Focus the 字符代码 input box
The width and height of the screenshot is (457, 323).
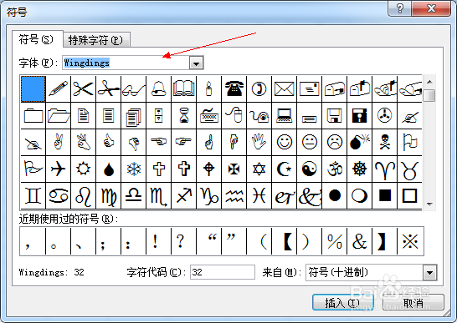pyautogui.click(x=223, y=272)
